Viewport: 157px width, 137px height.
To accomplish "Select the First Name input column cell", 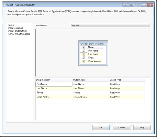I will tap(54, 84).
